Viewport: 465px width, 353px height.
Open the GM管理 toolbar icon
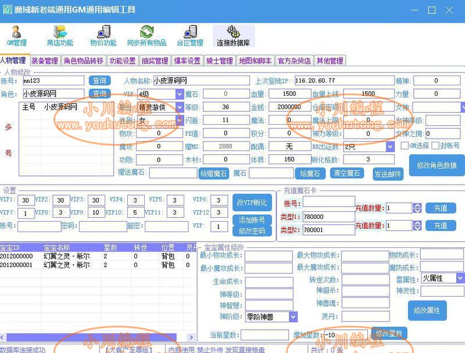coord(17,35)
